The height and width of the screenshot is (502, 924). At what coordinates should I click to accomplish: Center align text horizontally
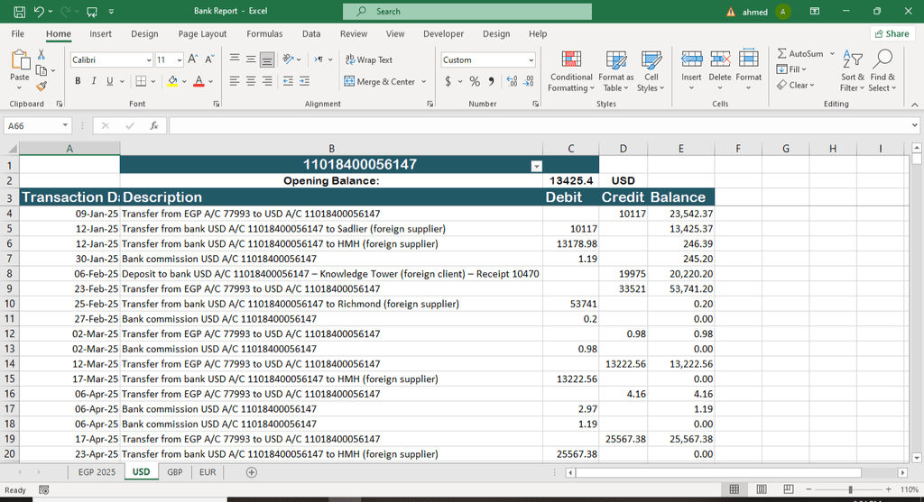click(x=251, y=81)
